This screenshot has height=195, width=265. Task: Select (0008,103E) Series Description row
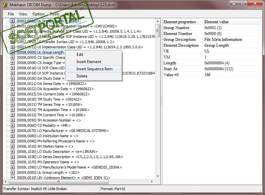pyautogui.click(x=70, y=157)
